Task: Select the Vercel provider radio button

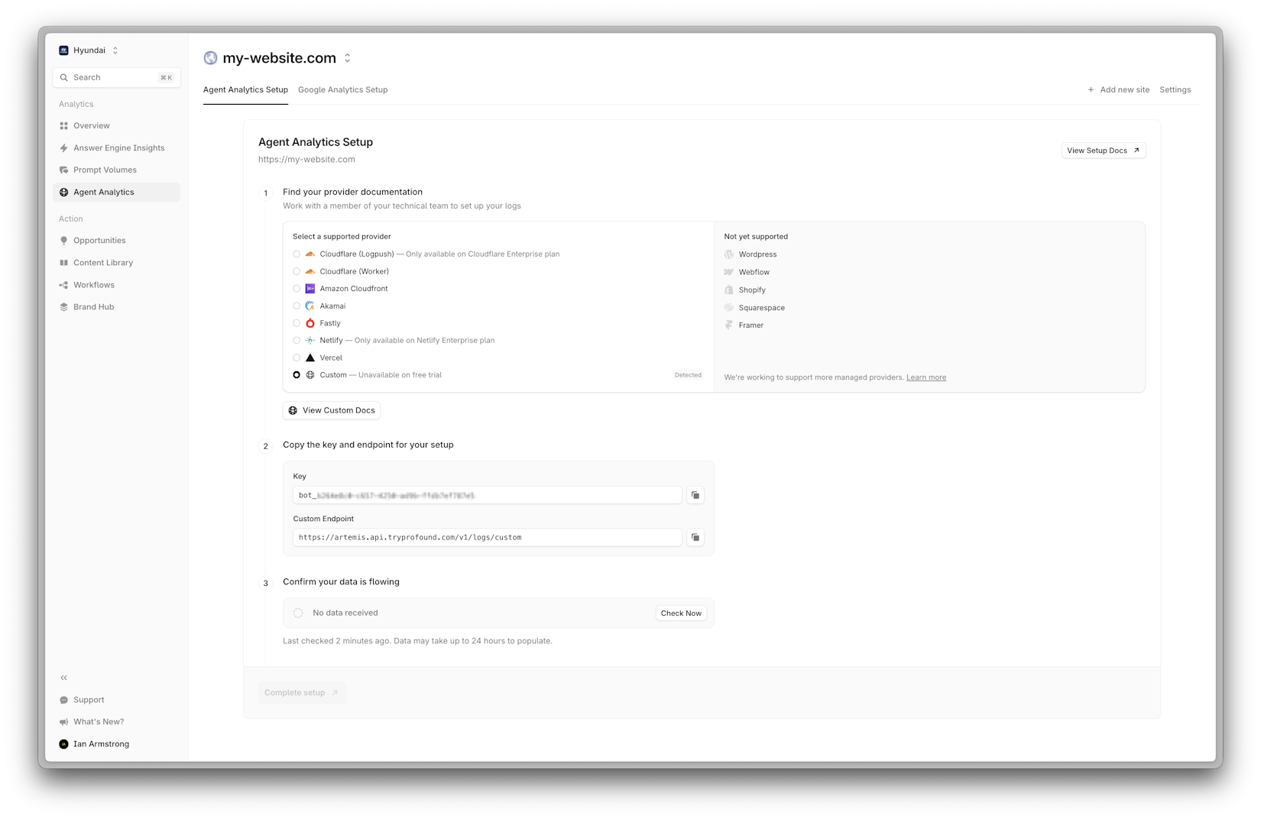Action: 297,358
